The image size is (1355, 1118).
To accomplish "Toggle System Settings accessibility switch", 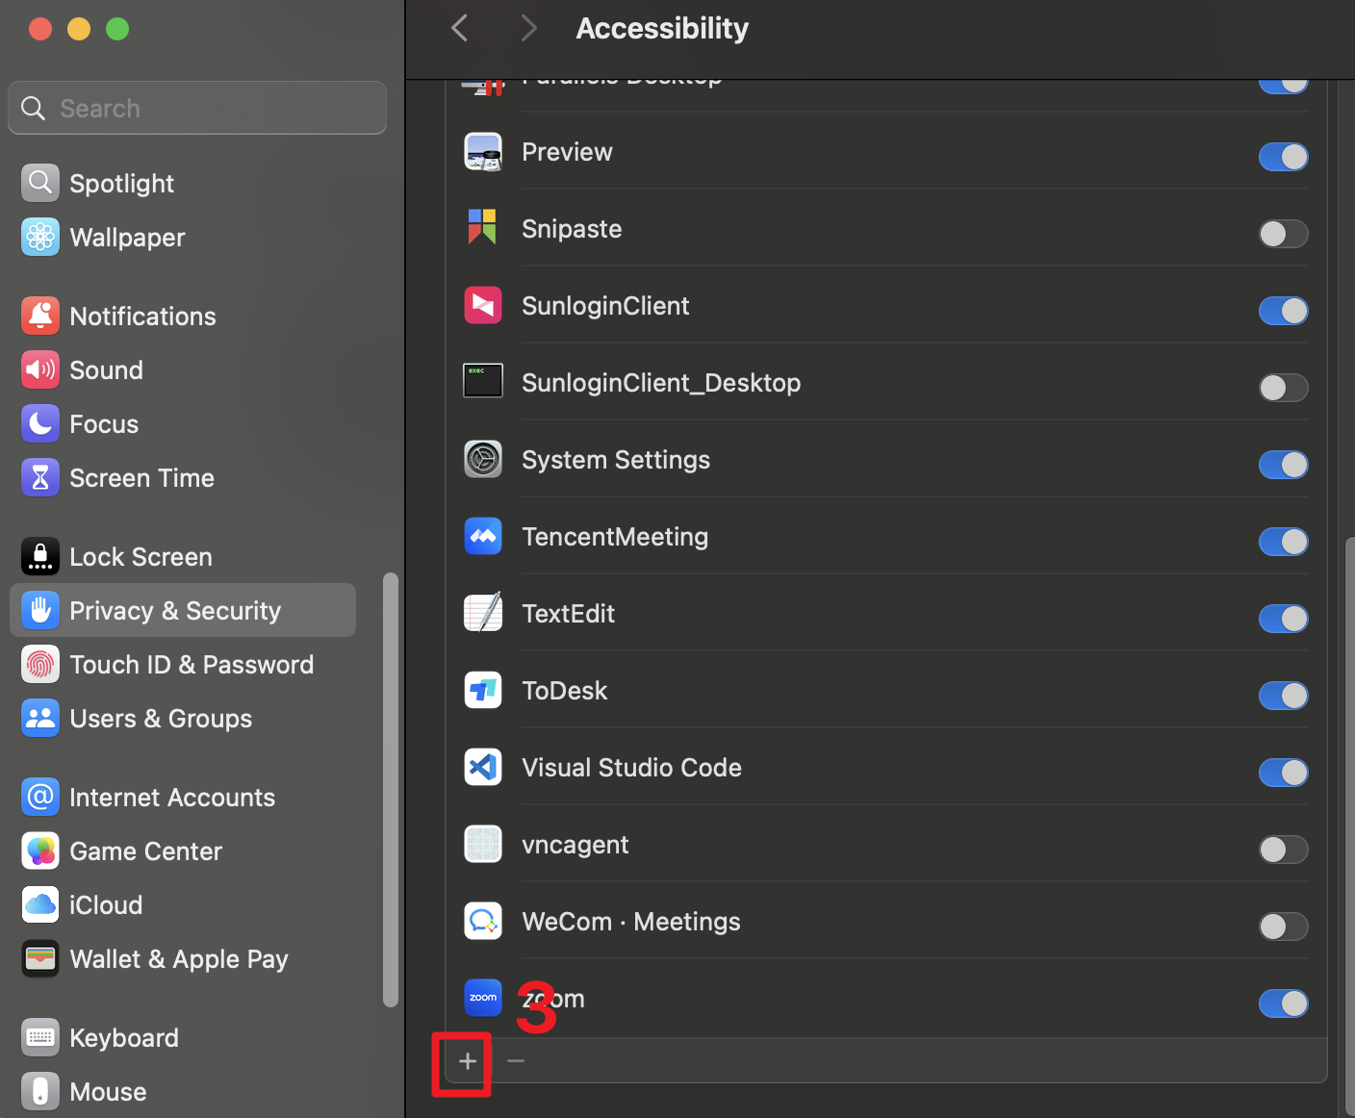I will click(x=1284, y=465).
